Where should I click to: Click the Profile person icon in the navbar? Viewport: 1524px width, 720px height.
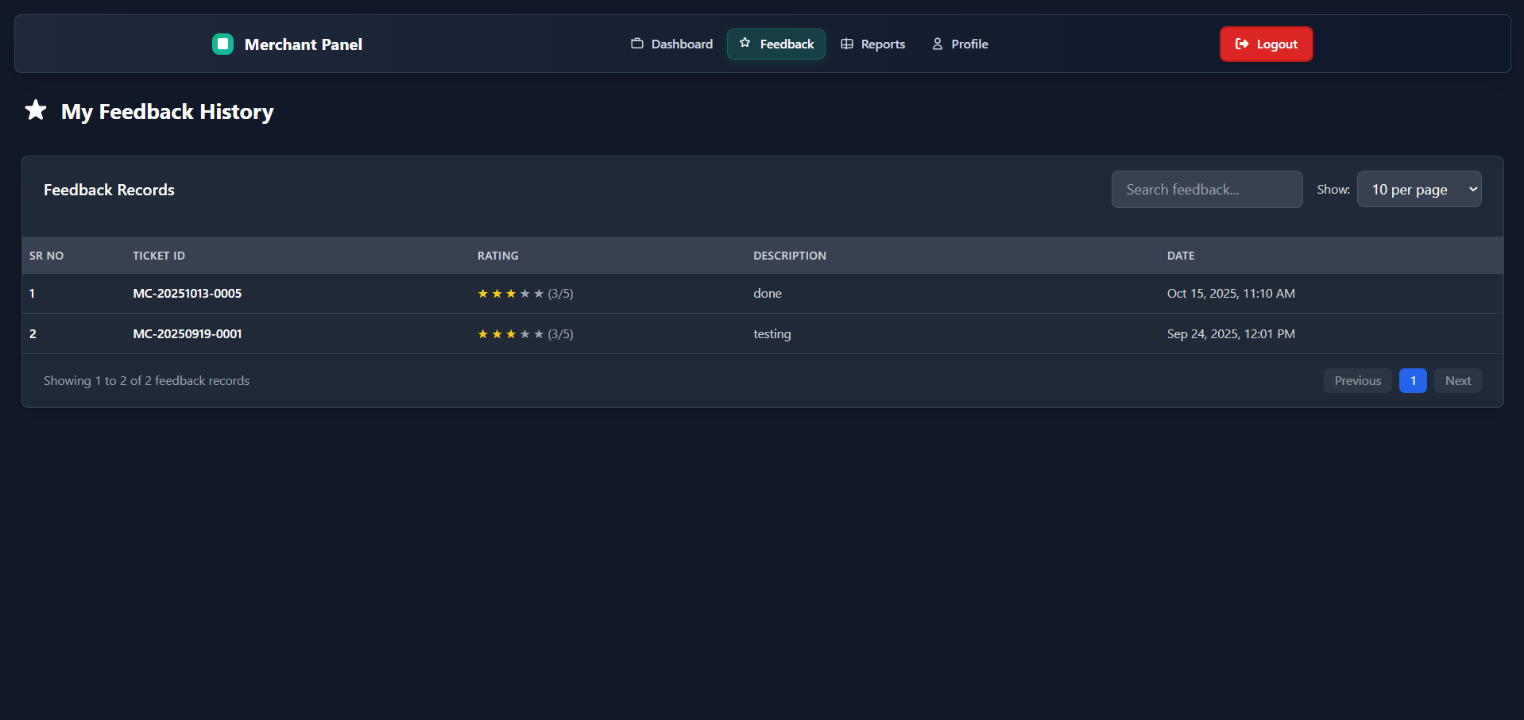tap(937, 44)
